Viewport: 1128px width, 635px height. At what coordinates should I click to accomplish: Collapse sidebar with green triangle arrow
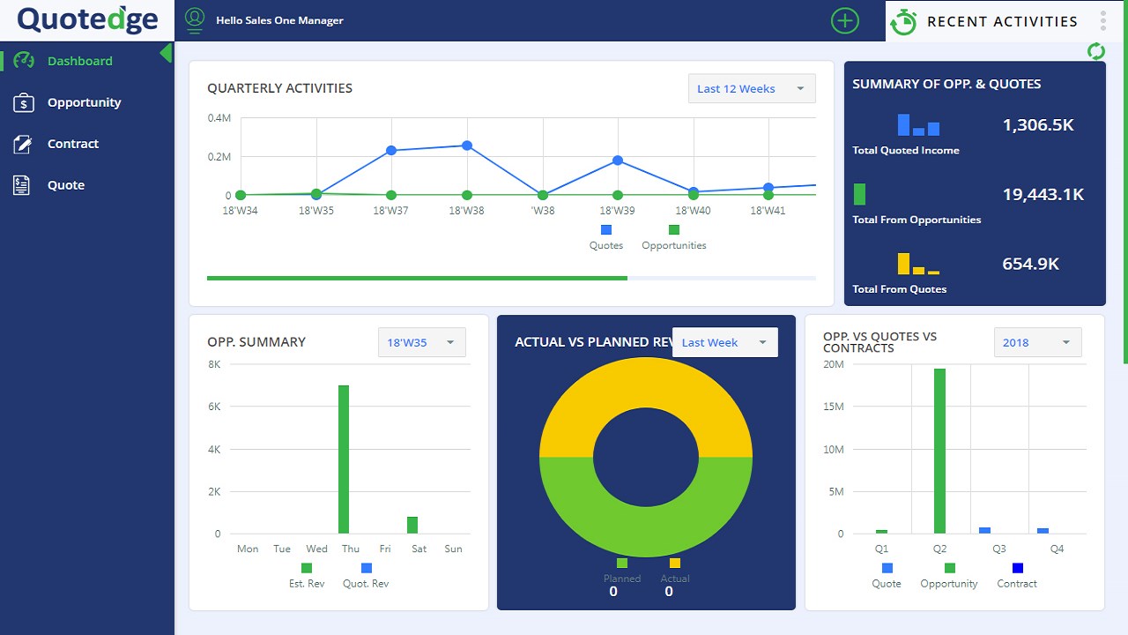166,53
